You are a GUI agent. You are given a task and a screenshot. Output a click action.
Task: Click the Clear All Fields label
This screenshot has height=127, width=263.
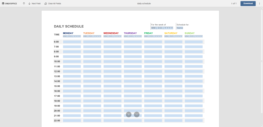54,4
